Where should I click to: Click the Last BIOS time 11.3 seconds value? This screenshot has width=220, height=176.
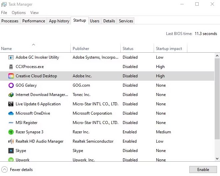pos(206,34)
